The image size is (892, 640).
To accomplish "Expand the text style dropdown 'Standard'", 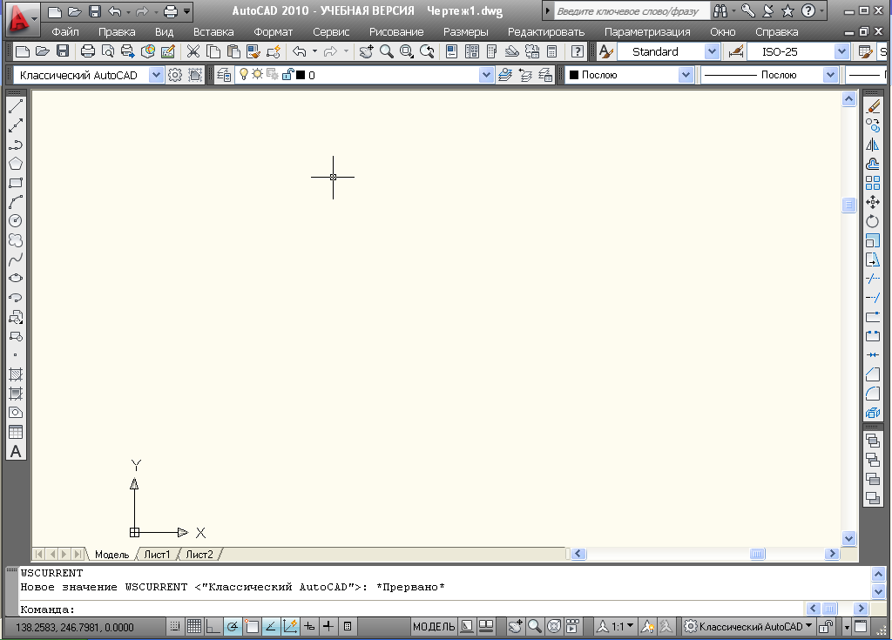I will (x=712, y=51).
